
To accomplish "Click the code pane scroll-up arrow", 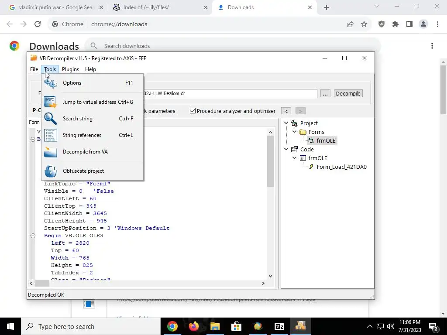I will point(270,132).
